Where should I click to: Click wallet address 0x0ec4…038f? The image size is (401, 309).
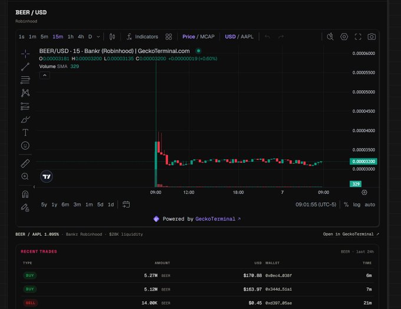(278, 275)
